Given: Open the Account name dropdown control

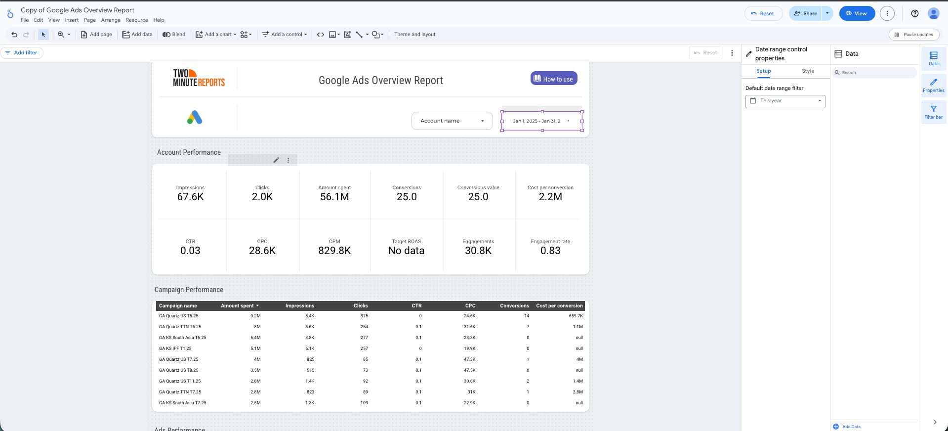Looking at the screenshot, I should (x=452, y=121).
